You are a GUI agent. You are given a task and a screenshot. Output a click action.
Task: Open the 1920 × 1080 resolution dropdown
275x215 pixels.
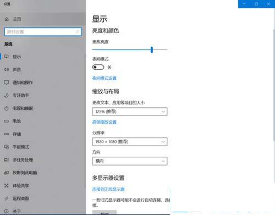130,142
